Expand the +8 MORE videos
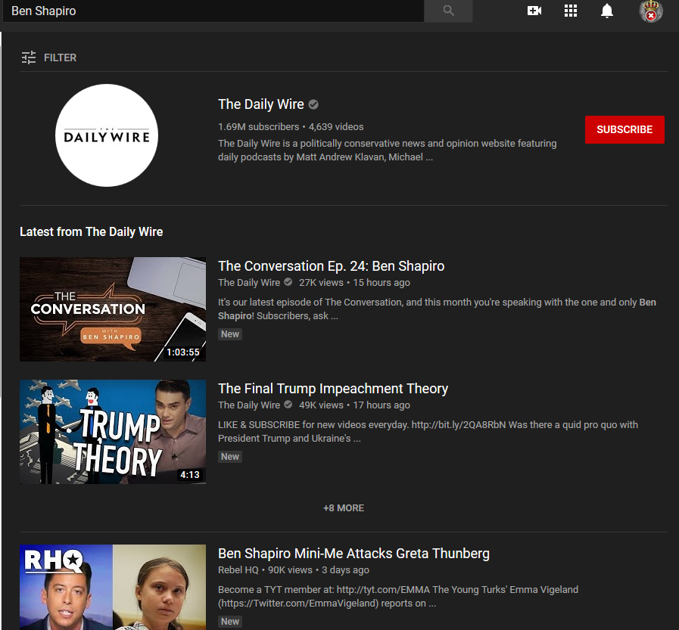The width and height of the screenshot is (679, 630). [x=344, y=508]
